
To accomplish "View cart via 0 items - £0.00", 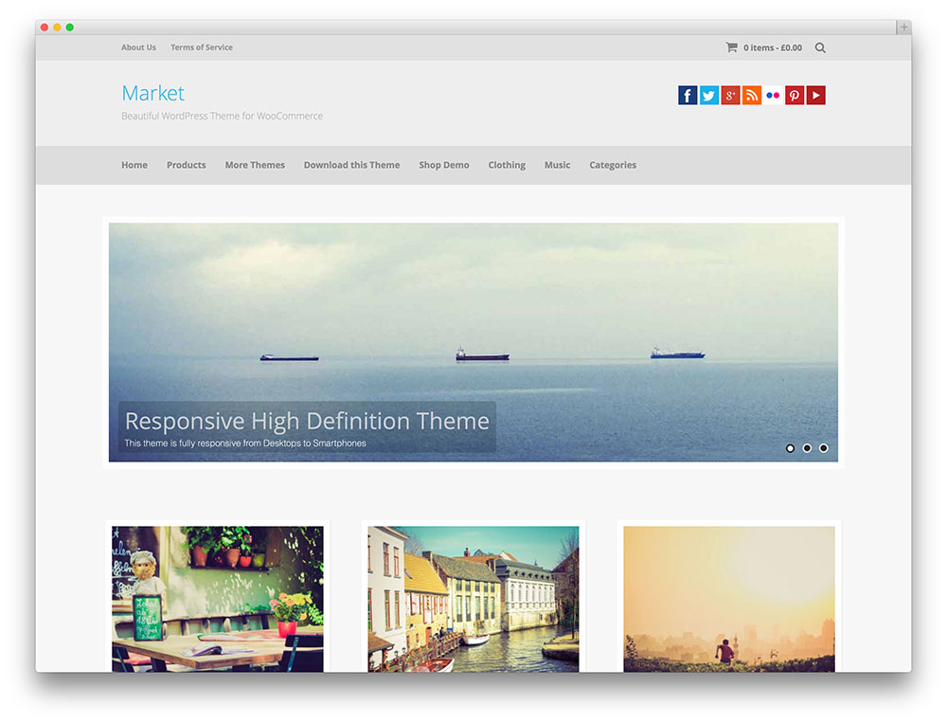I will point(773,47).
